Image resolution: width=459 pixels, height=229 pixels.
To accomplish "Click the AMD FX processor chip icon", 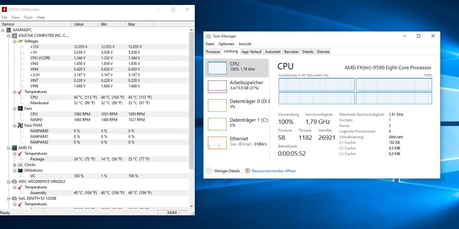I will point(14,148).
